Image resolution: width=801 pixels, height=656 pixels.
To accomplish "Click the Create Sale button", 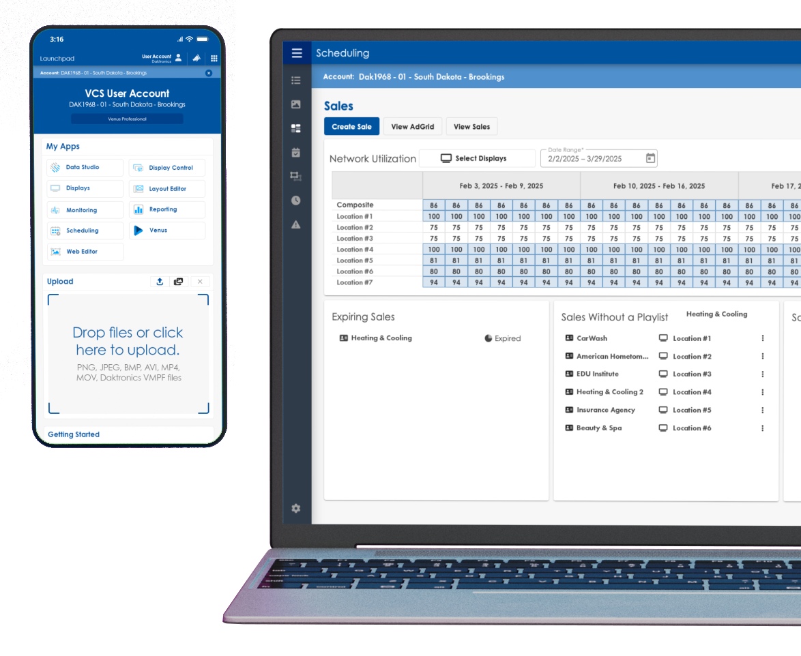I will (351, 127).
